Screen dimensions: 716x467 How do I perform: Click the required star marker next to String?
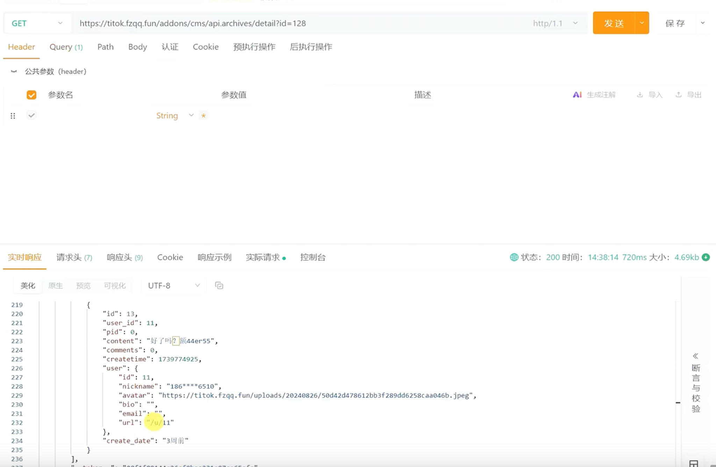[203, 115]
